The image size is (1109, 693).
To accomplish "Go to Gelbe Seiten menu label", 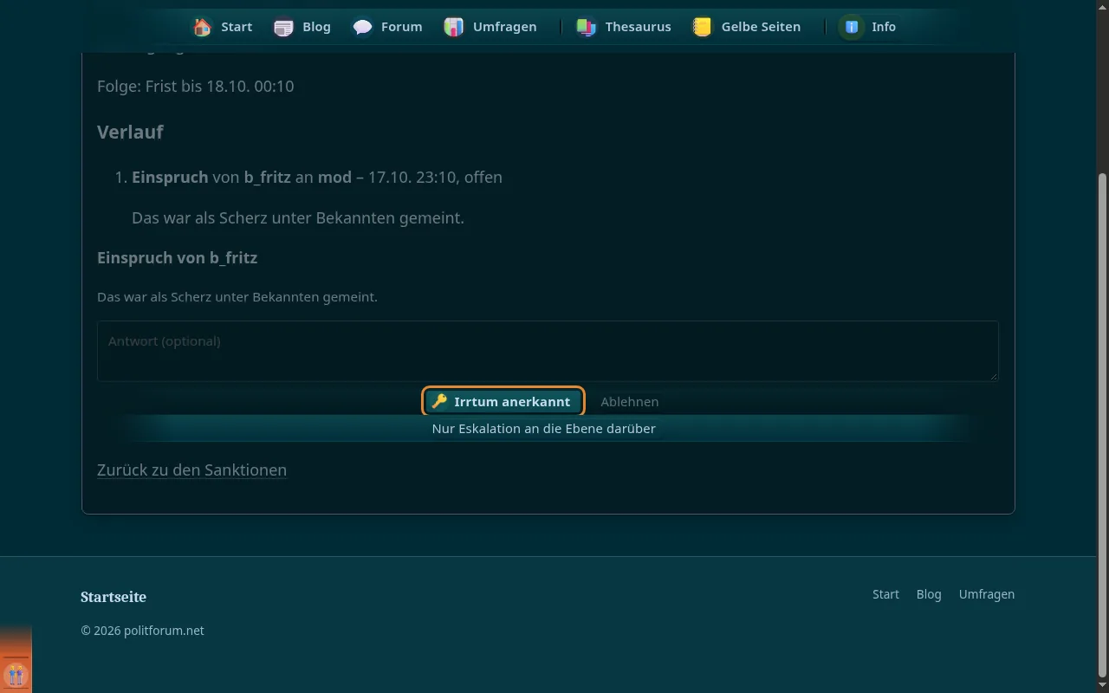I will click(x=761, y=27).
